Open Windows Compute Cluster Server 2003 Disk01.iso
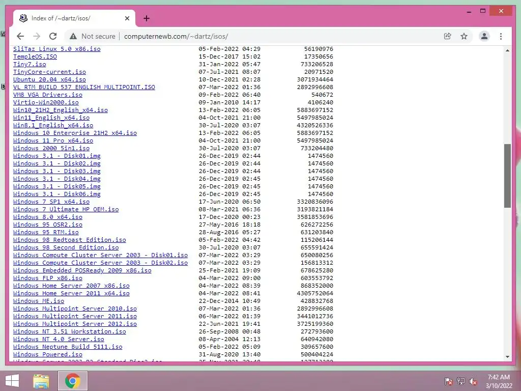521x391 pixels. (x=100, y=256)
